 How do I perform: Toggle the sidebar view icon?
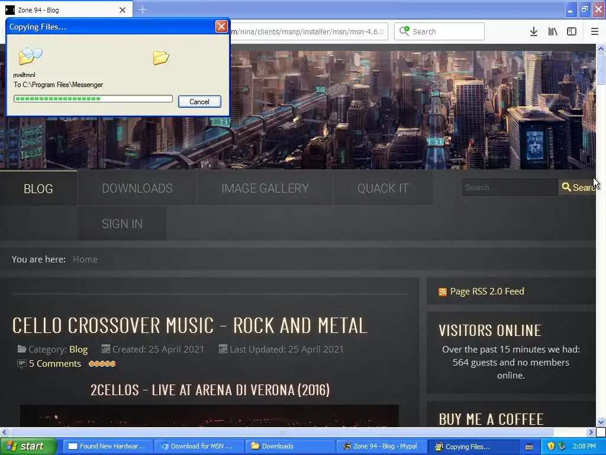[x=572, y=31]
